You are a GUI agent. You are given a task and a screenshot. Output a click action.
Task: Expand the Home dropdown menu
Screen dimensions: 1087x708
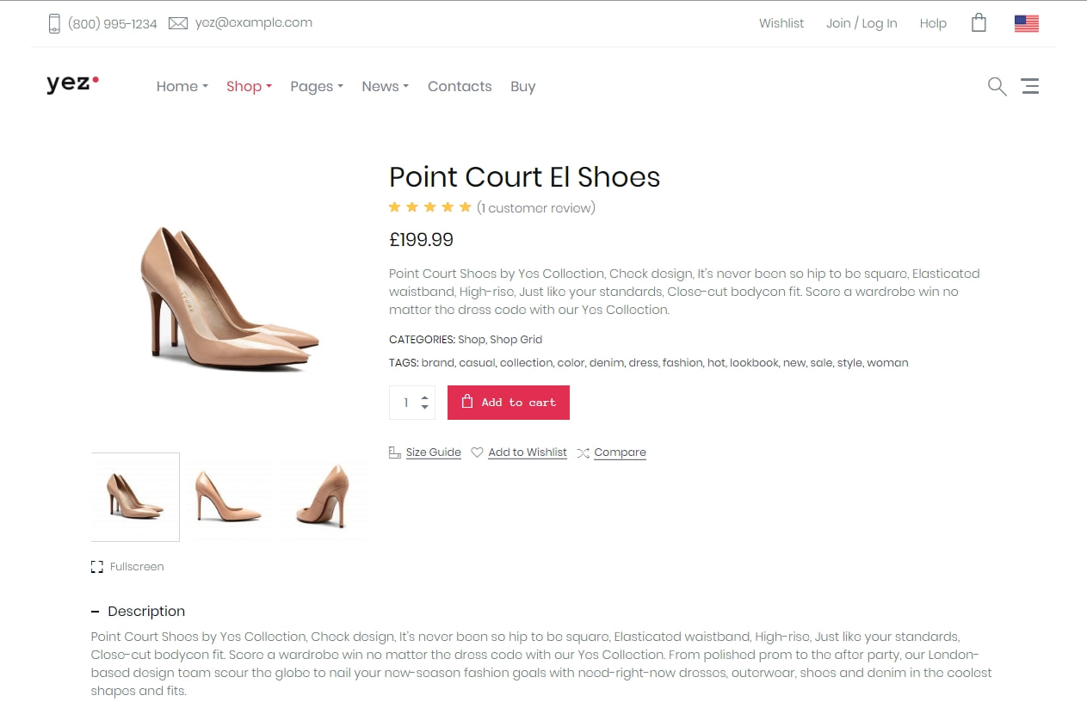point(182,86)
